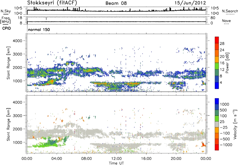
Task: Click the date '15/Jun/2012'
Action: [x=190, y=3]
